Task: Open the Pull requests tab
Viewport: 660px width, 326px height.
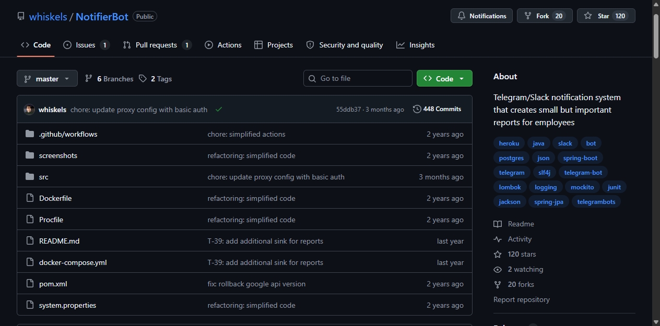Action: [x=157, y=45]
